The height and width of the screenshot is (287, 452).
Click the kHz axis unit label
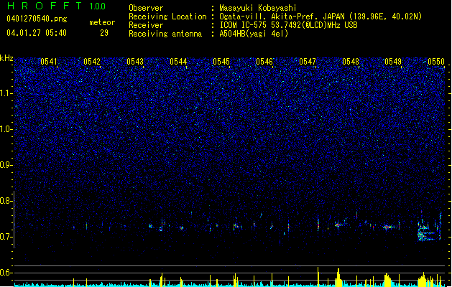tap(6, 58)
